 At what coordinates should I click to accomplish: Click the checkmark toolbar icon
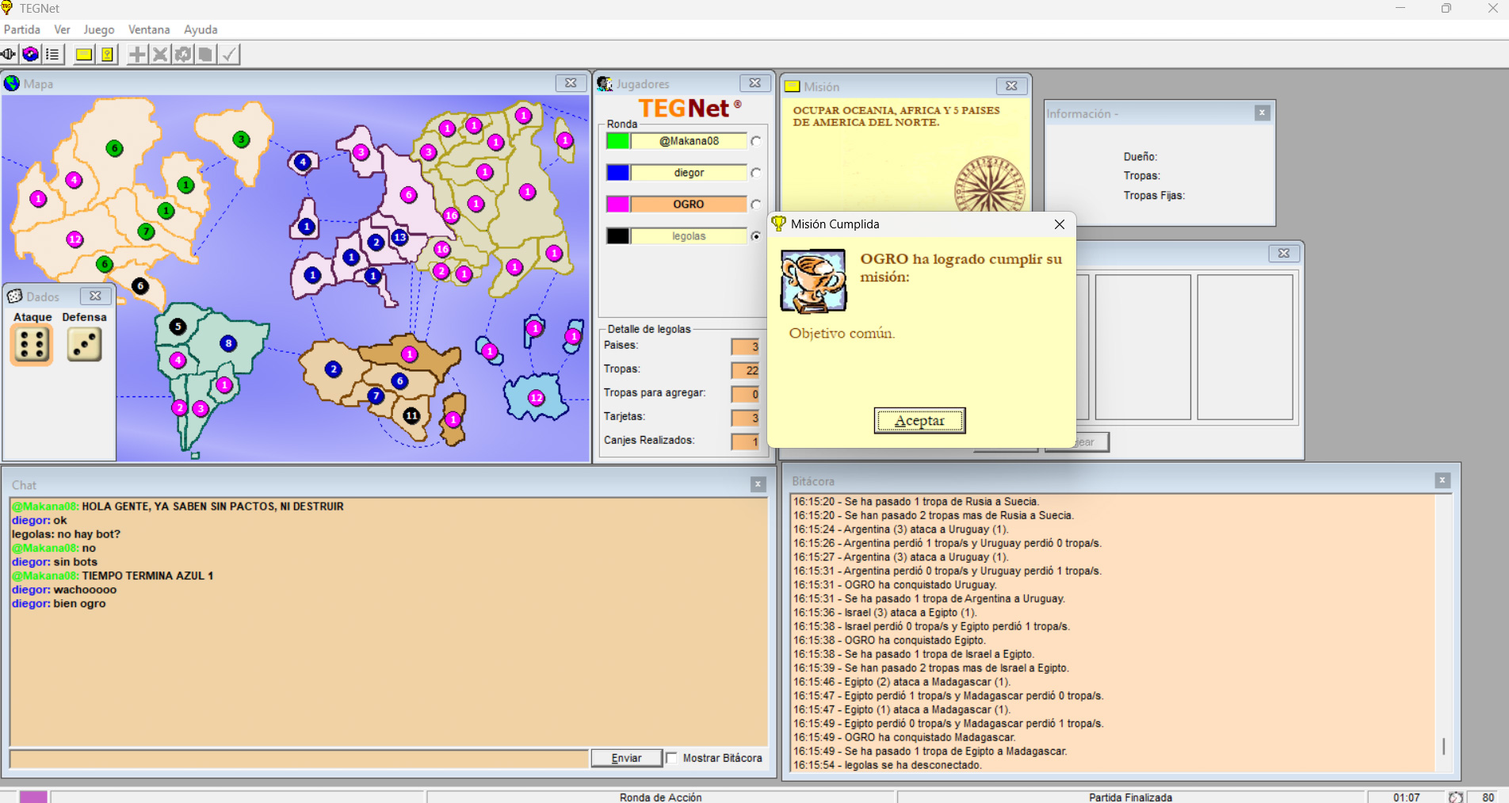[229, 55]
